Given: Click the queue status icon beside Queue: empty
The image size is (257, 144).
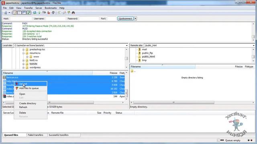Looking at the screenshot, I should pyautogui.click(x=222, y=140).
